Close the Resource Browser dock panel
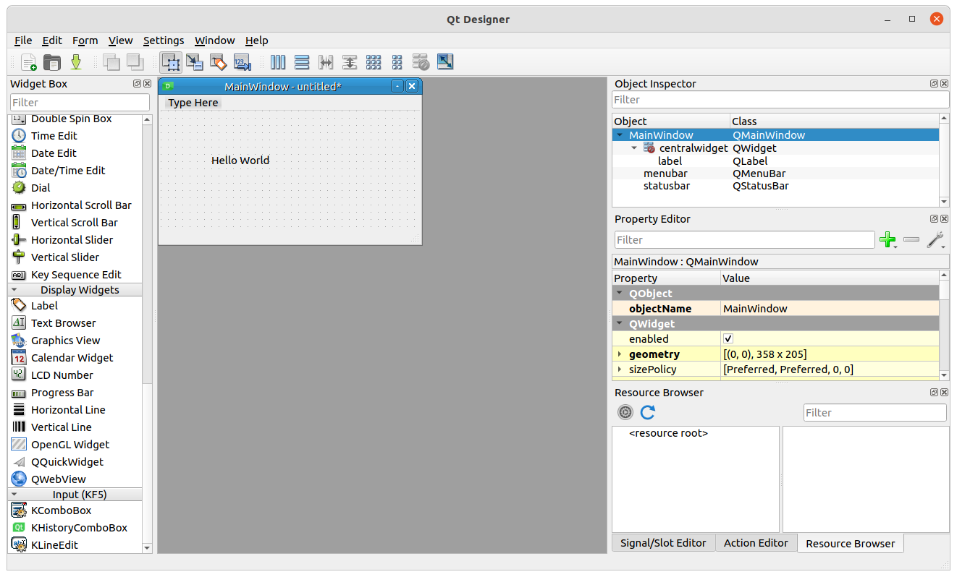This screenshot has width=957, height=577. coord(944,393)
